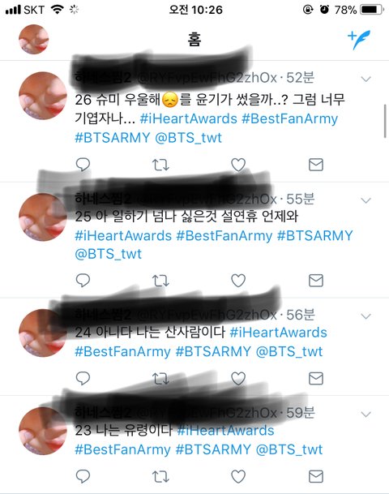The height and width of the screenshot is (494, 389).
Task: Like the tweet numbered 25
Action: (x=238, y=281)
